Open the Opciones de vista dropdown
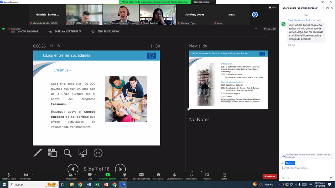 203,2
